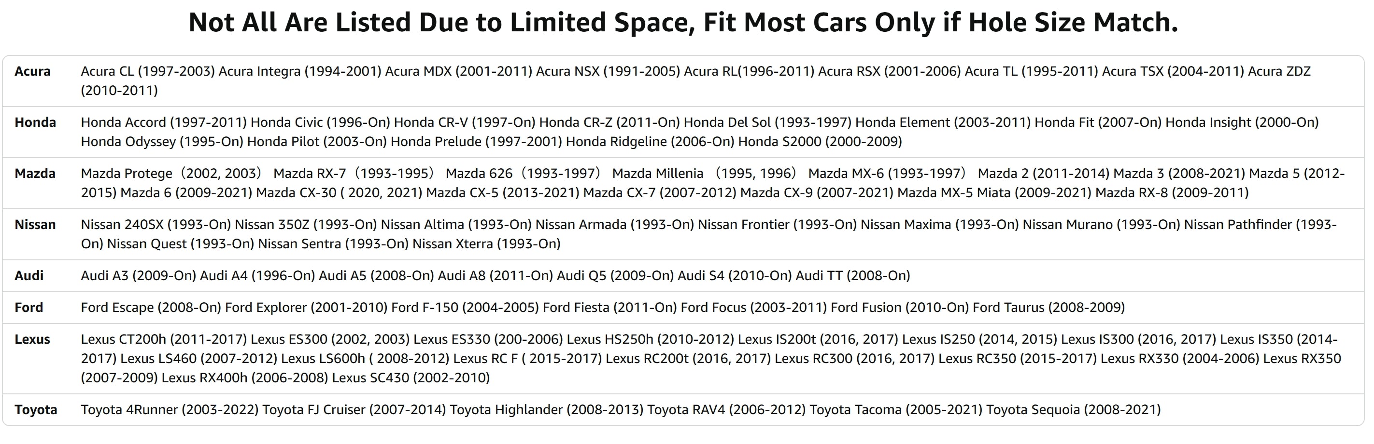Click the Ford Escape (2008-On) entry
This screenshot has width=1374, height=444.
coord(151,308)
